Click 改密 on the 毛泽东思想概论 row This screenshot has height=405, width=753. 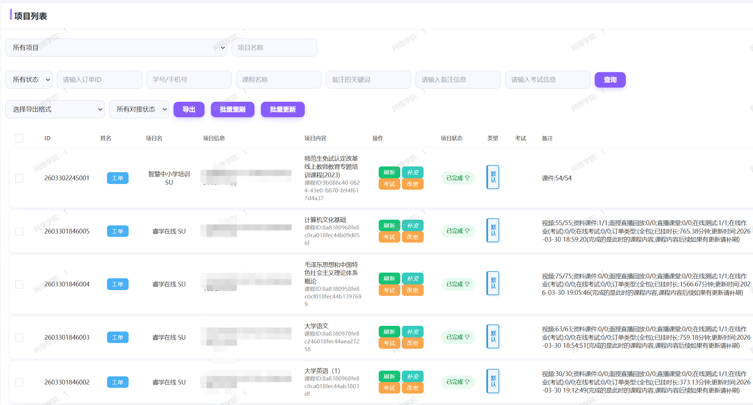(412, 290)
